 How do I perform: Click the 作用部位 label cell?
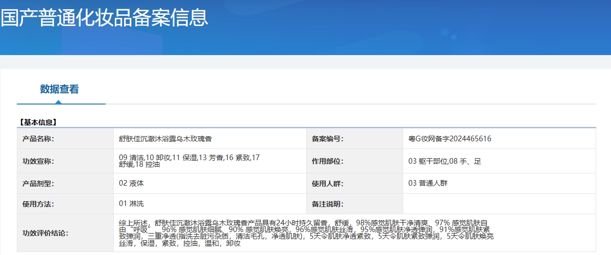[x=327, y=161]
